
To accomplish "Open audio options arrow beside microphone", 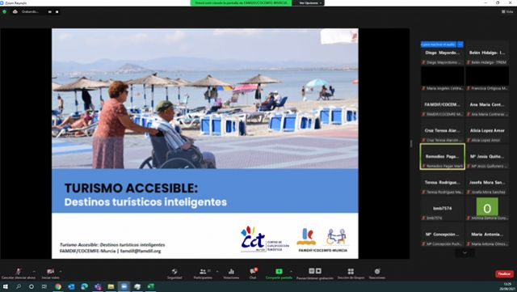I will pos(34,271).
